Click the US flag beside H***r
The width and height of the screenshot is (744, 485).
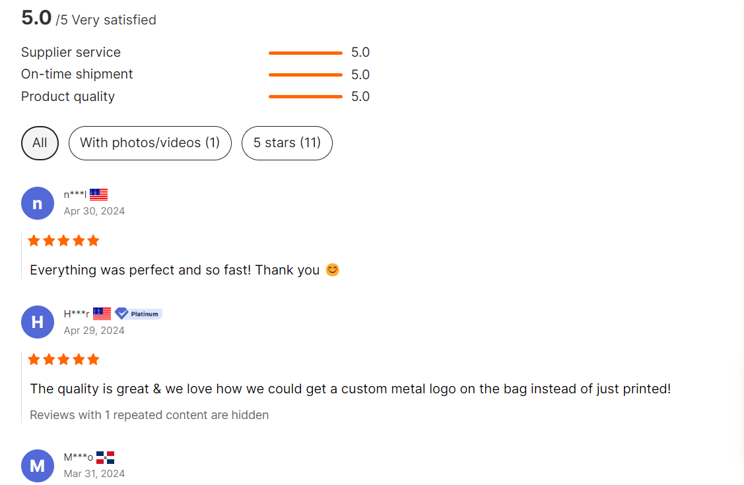tap(102, 313)
